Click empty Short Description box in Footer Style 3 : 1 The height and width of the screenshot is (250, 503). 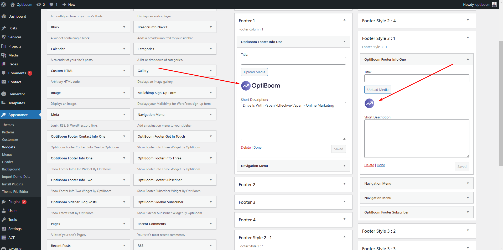[x=417, y=139]
